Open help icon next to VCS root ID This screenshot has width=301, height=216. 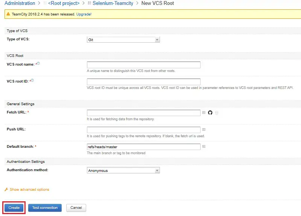(32, 80)
